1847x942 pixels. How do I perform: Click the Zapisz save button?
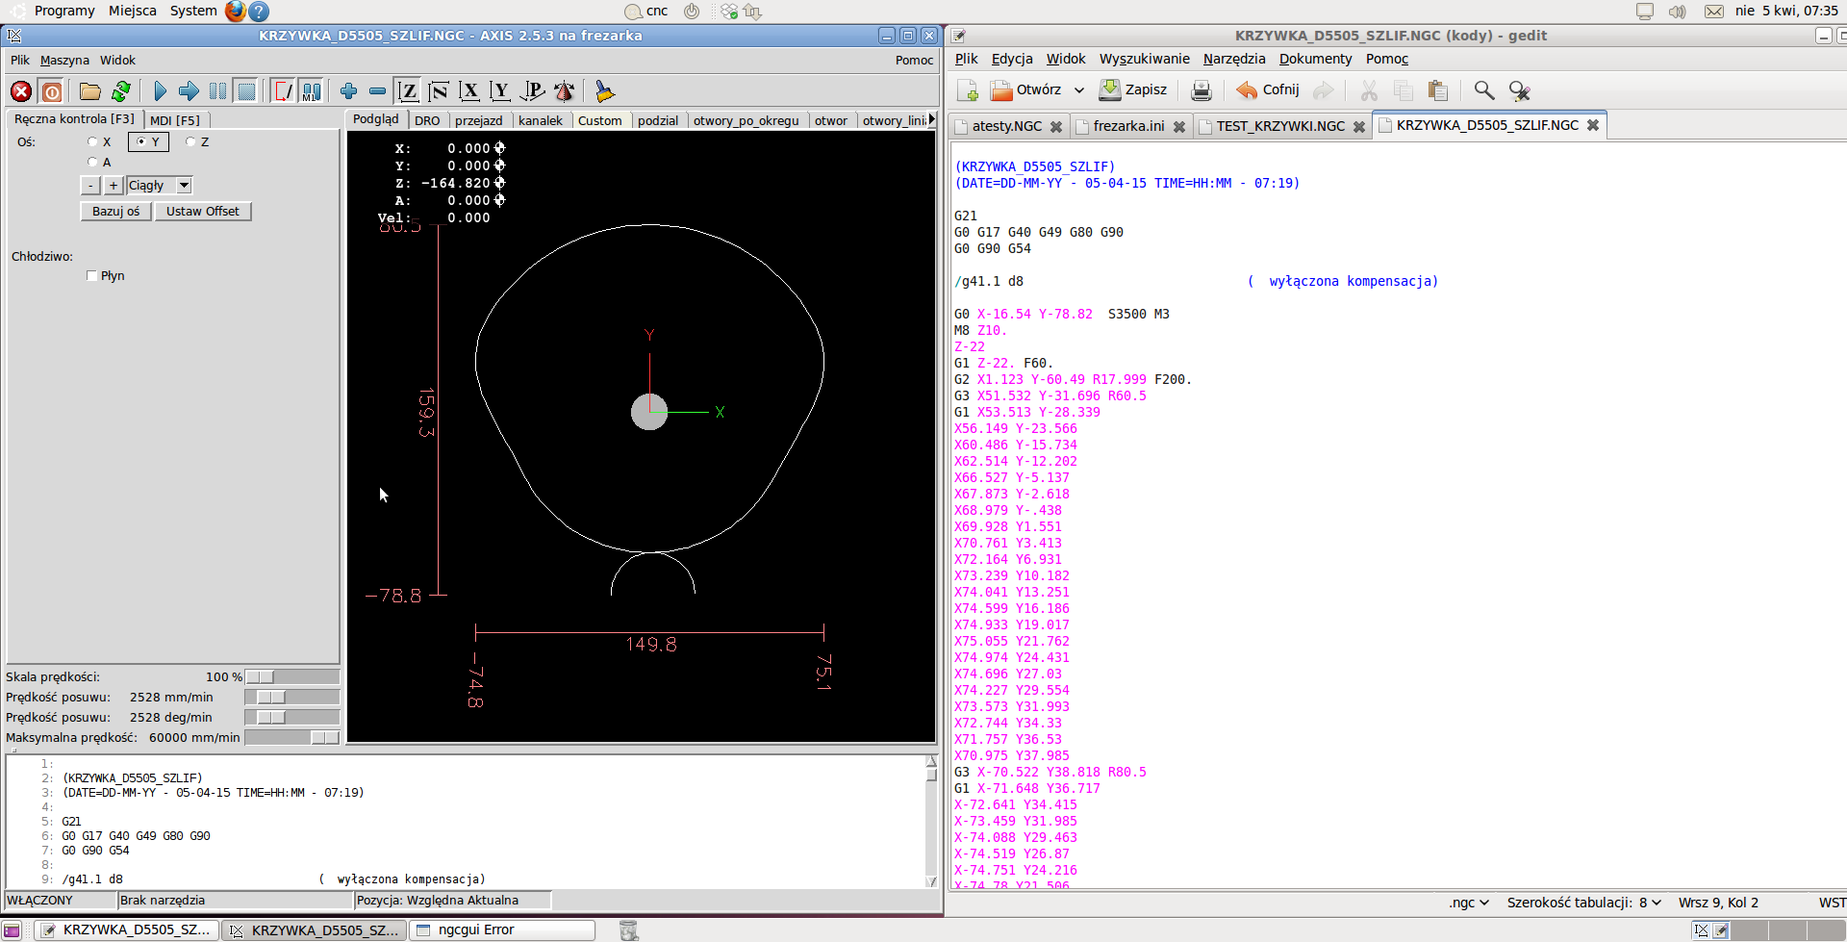1133,90
